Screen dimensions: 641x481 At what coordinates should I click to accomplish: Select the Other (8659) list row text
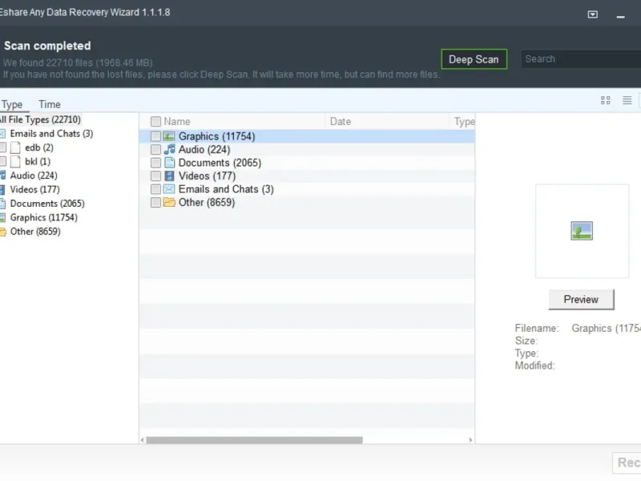coord(207,203)
